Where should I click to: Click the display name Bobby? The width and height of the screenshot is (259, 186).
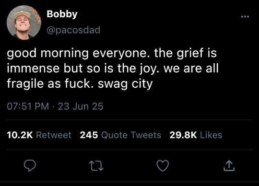[x=62, y=14]
